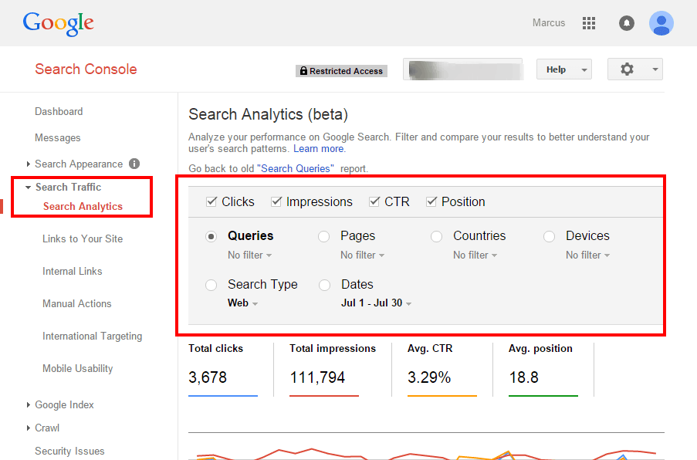Uncheck the Impressions checkbox
Screen dimensions: 697x460
276,201
